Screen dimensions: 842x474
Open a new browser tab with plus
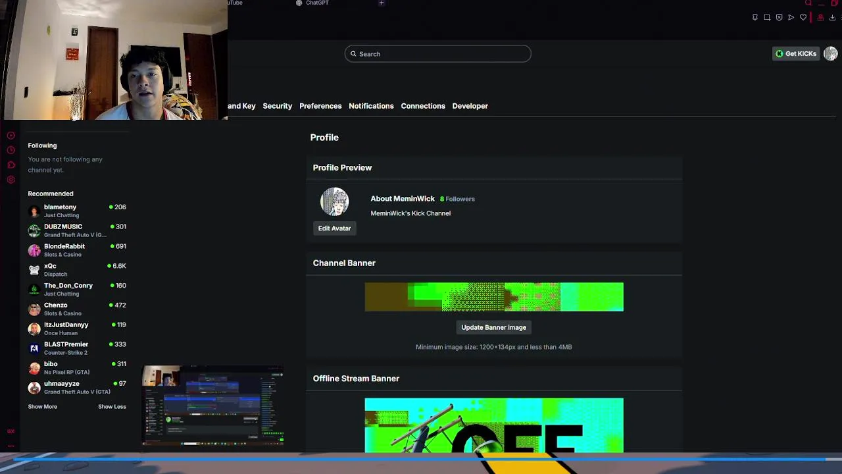pos(382,3)
